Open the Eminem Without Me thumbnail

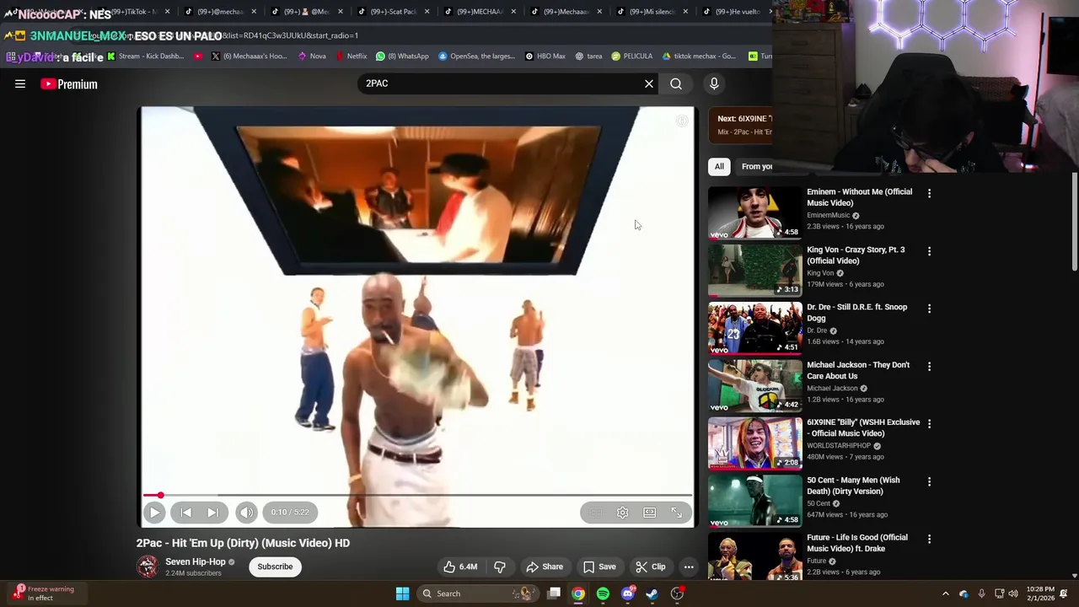point(755,212)
